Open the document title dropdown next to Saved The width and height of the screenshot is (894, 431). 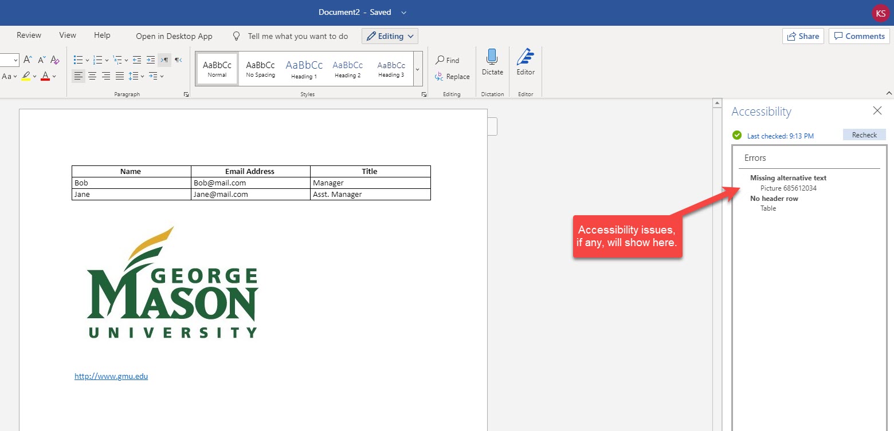point(404,12)
